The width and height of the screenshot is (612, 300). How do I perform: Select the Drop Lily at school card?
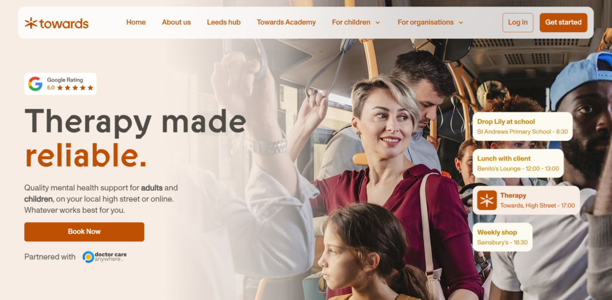coord(522,126)
